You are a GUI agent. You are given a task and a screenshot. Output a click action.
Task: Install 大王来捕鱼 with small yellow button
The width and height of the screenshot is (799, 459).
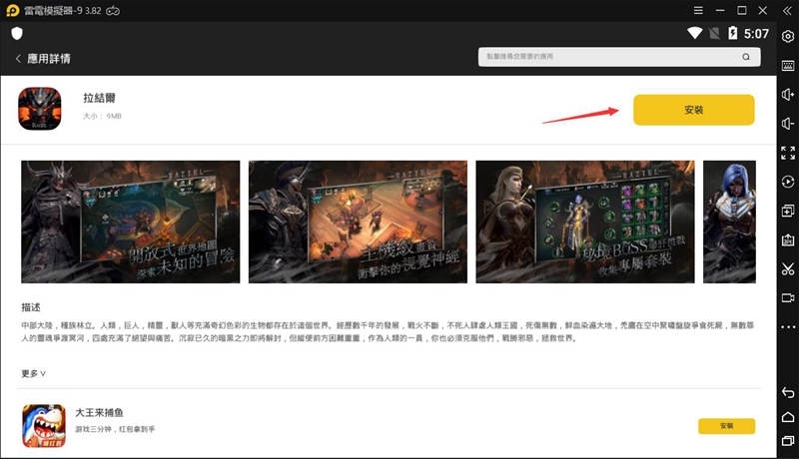[x=727, y=426]
